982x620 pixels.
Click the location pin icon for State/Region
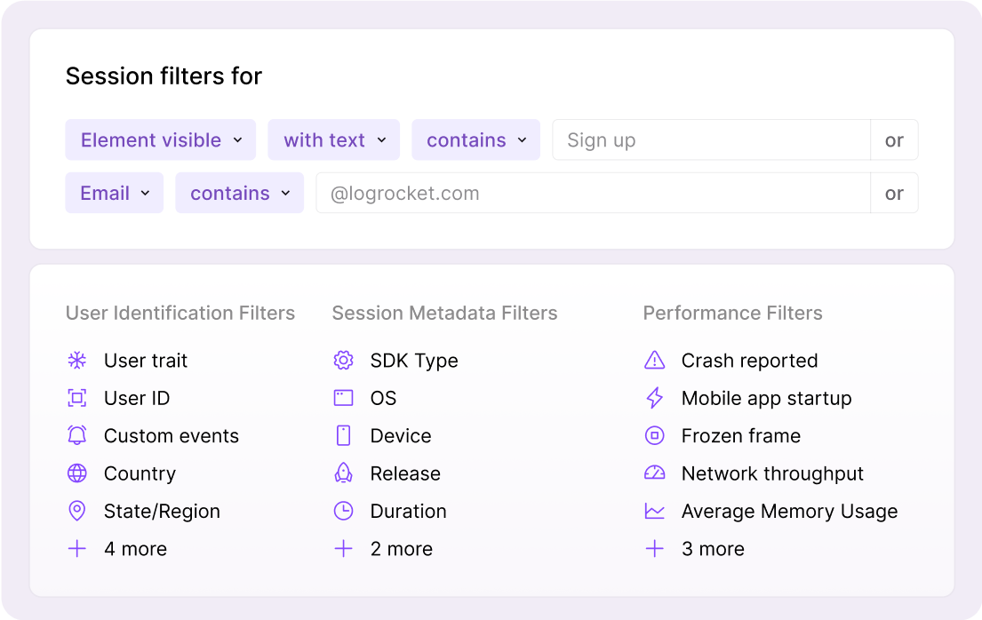[77, 512]
